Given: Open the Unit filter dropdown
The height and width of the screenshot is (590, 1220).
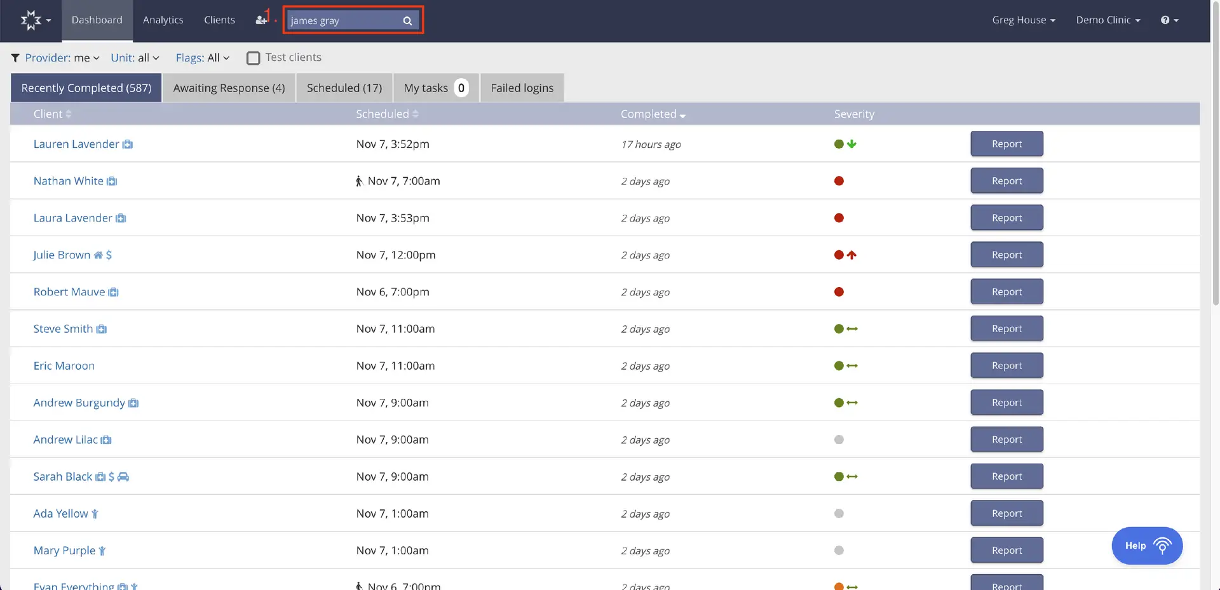Looking at the screenshot, I should point(134,57).
